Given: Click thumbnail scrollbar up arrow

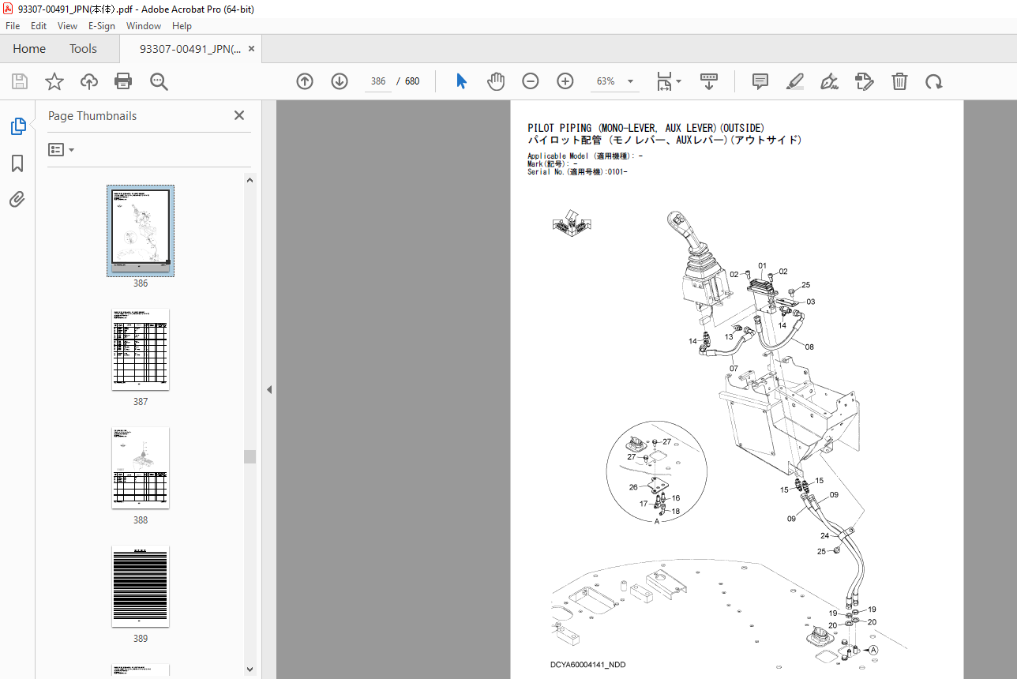Looking at the screenshot, I should (250, 180).
